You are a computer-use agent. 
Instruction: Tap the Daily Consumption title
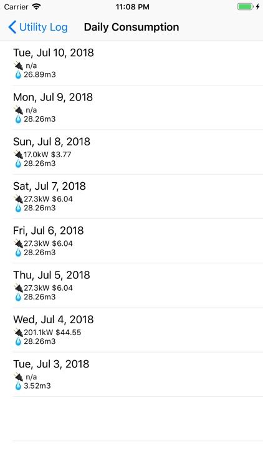point(131,27)
